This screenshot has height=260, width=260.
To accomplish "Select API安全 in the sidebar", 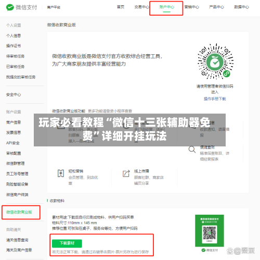I will tap(13, 143).
